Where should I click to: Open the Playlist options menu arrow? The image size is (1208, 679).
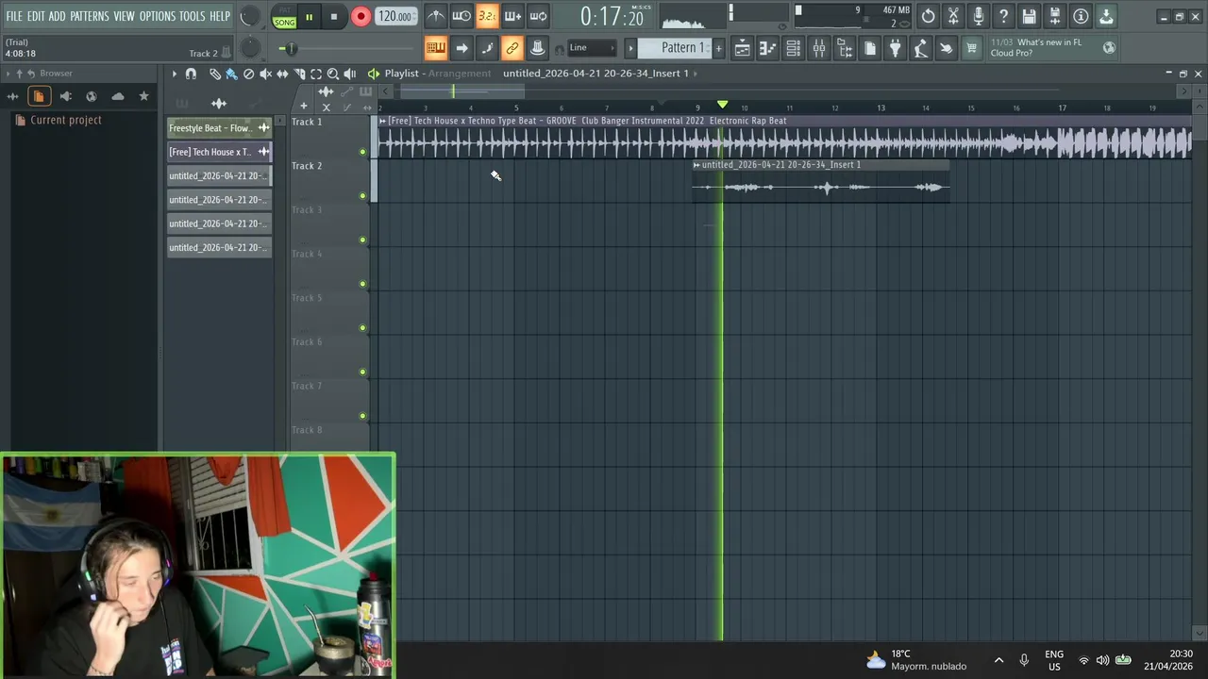[174, 74]
